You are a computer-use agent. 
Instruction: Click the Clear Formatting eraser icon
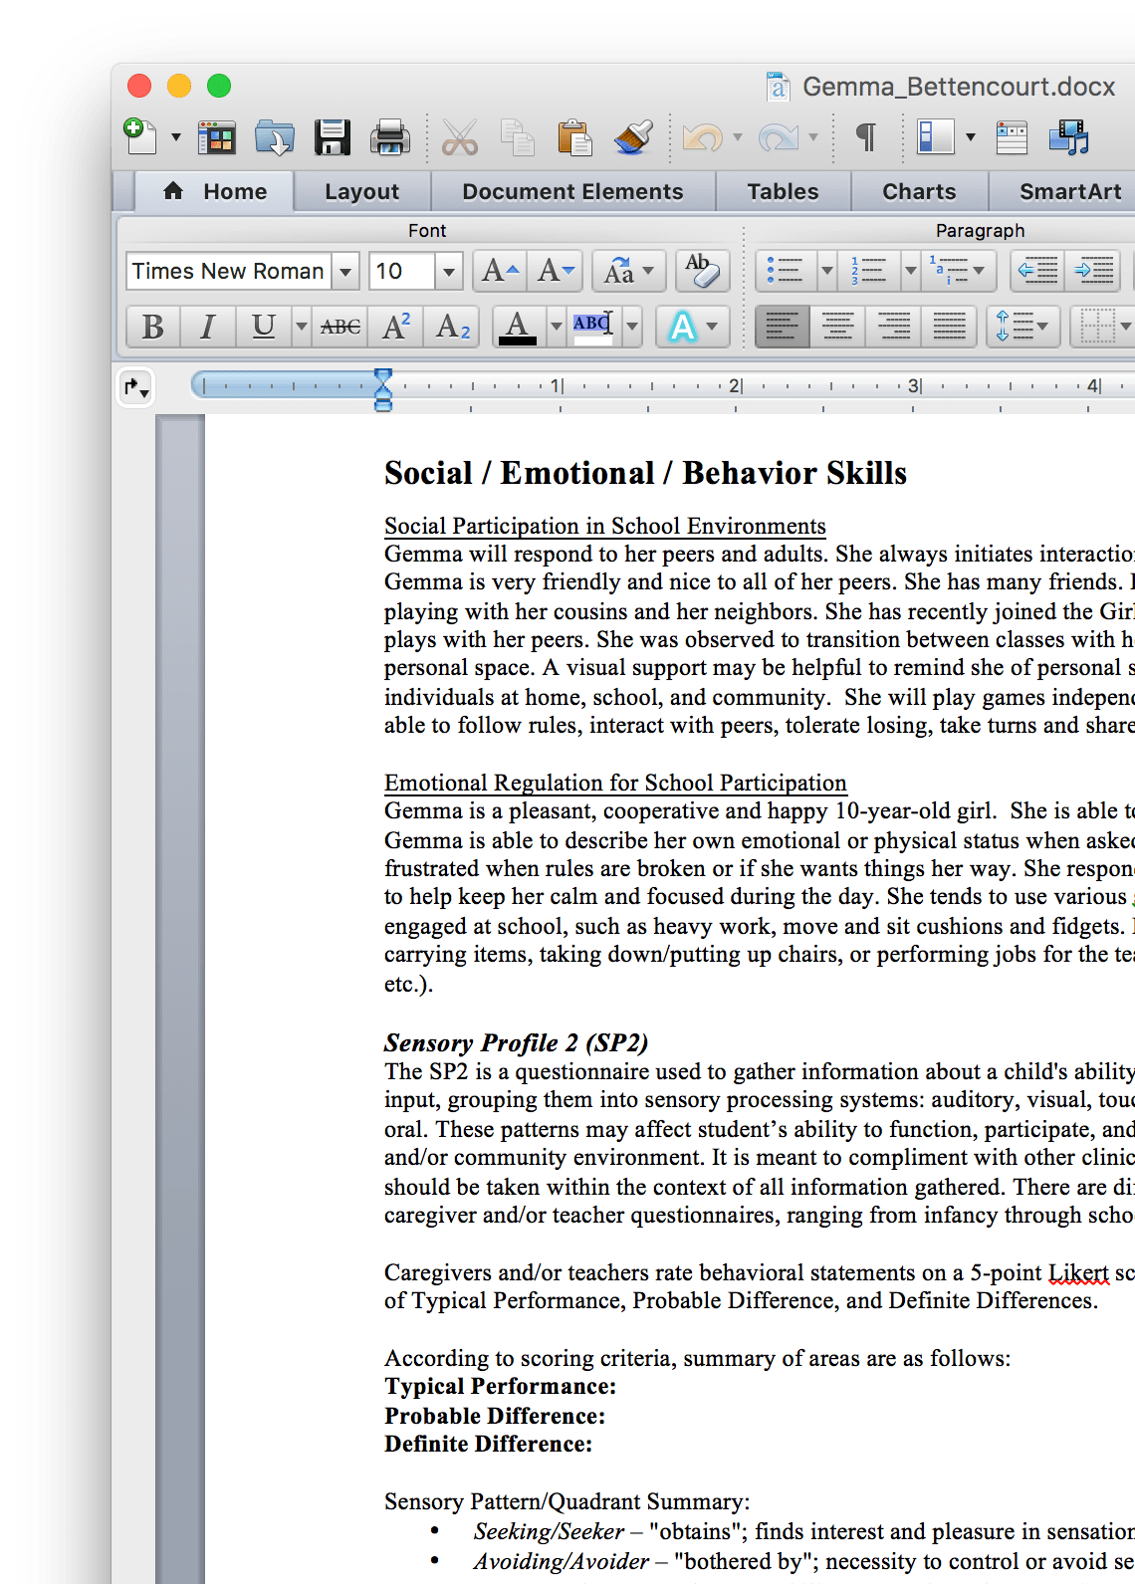pos(702,271)
